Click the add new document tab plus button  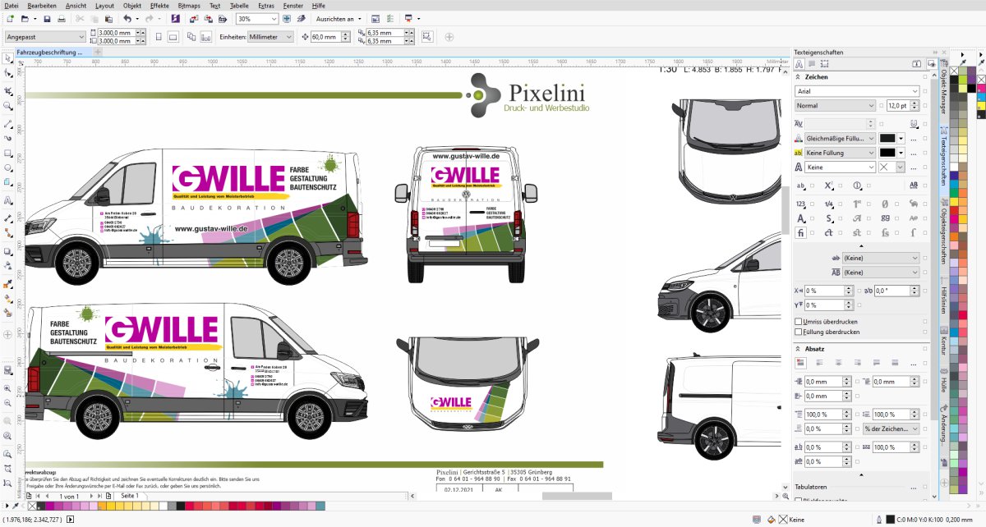click(98, 52)
